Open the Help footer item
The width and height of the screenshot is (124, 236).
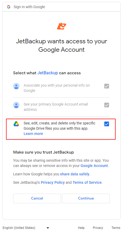81,228
